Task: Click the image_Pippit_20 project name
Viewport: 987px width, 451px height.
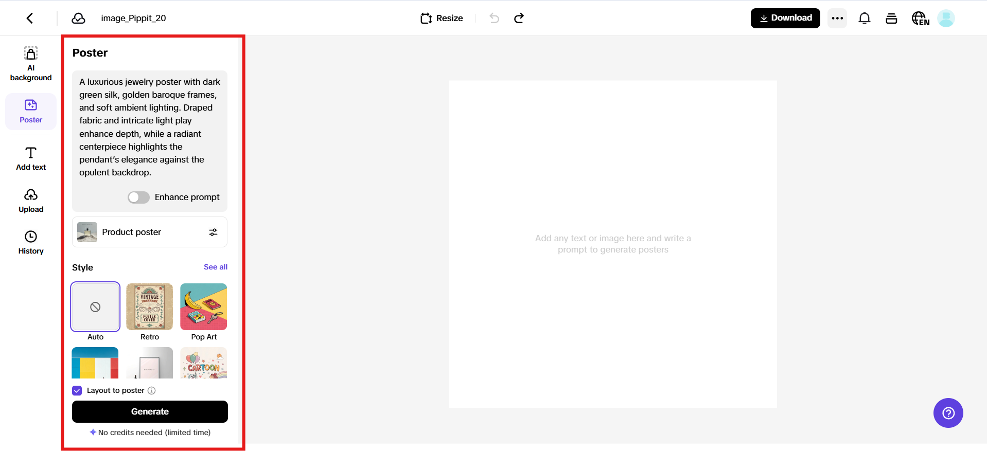Action: click(x=133, y=19)
